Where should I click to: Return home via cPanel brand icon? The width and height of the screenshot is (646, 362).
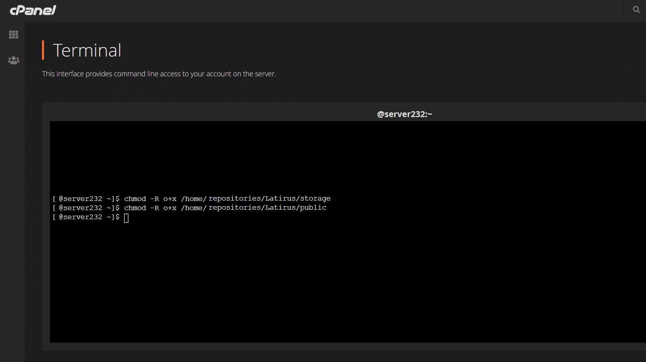coord(33,10)
